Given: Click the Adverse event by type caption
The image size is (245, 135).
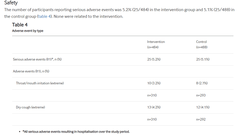Looking at the screenshot, I should [x=28, y=31].
